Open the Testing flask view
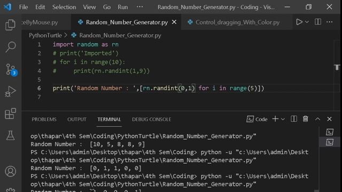 point(10,135)
